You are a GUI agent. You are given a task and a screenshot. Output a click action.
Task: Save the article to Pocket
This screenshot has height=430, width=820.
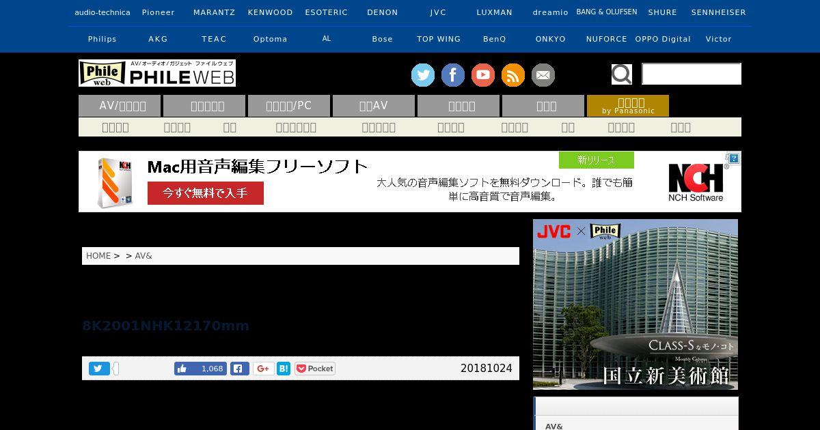pos(315,369)
